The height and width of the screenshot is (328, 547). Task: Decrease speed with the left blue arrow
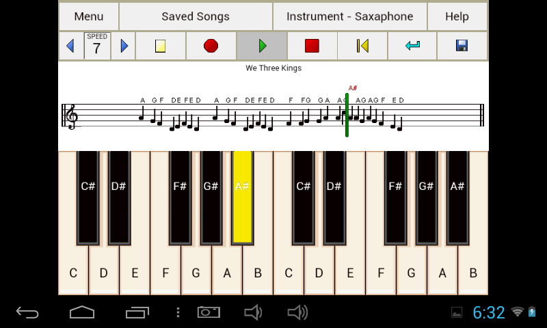(71, 46)
